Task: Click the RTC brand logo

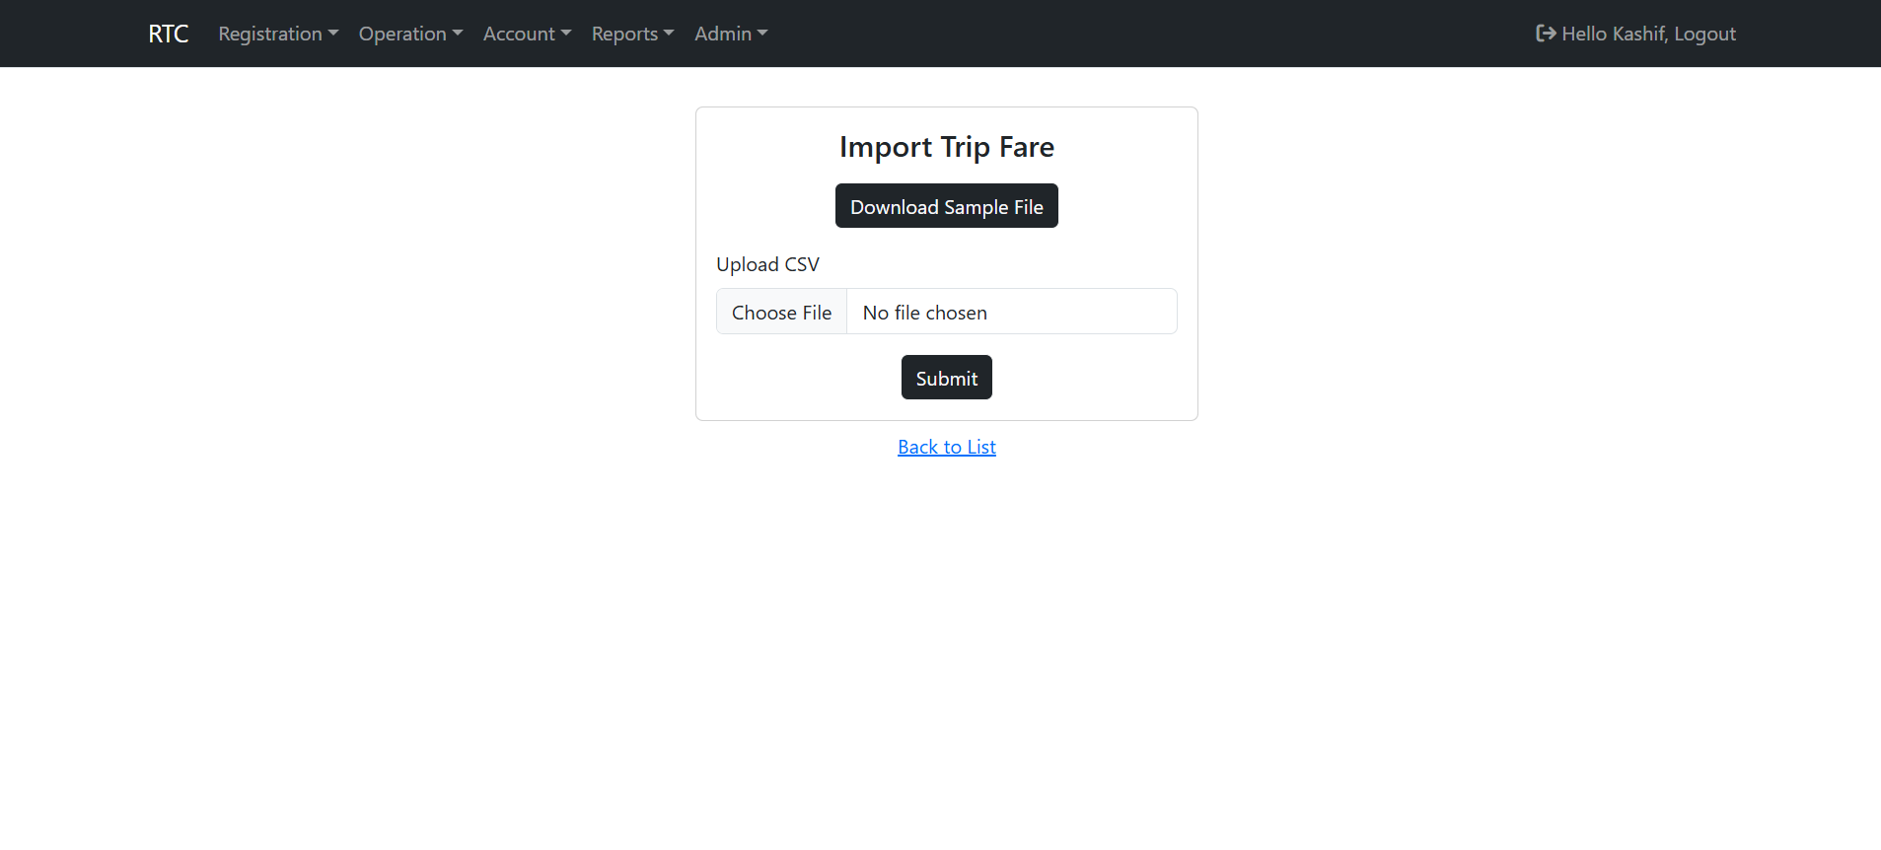Action: click(168, 34)
